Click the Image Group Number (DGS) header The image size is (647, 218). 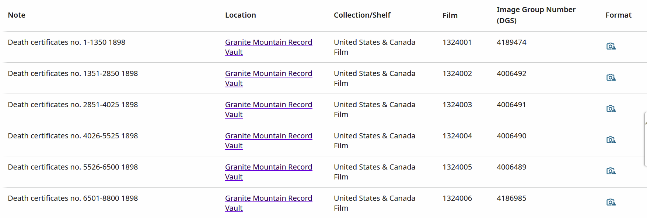tap(536, 15)
